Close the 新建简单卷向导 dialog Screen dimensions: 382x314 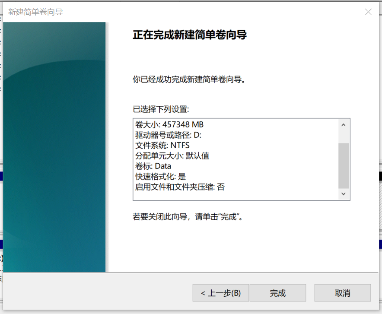pyautogui.click(x=368, y=12)
